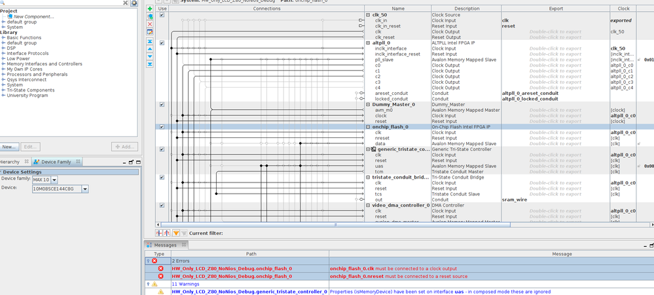Collapse the 2 Errors group

148,261
